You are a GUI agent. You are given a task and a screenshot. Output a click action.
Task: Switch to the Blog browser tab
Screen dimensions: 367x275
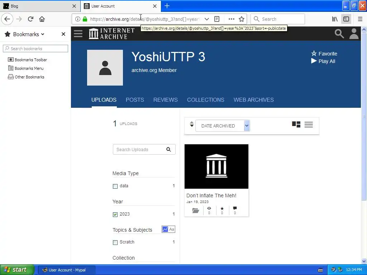tap(39, 6)
